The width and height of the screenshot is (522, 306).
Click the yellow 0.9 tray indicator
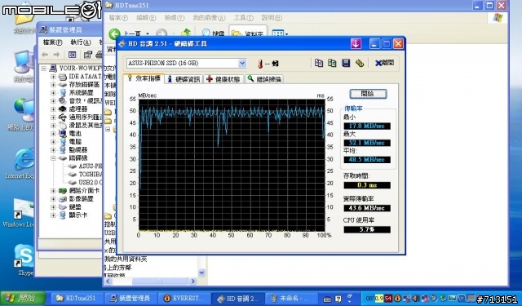click(x=378, y=299)
